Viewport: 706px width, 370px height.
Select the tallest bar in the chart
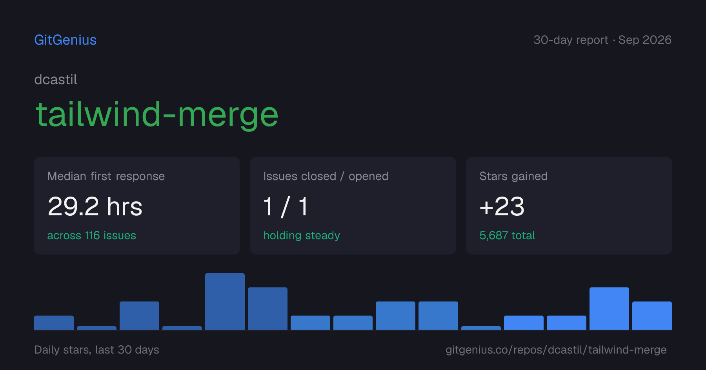(225, 301)
